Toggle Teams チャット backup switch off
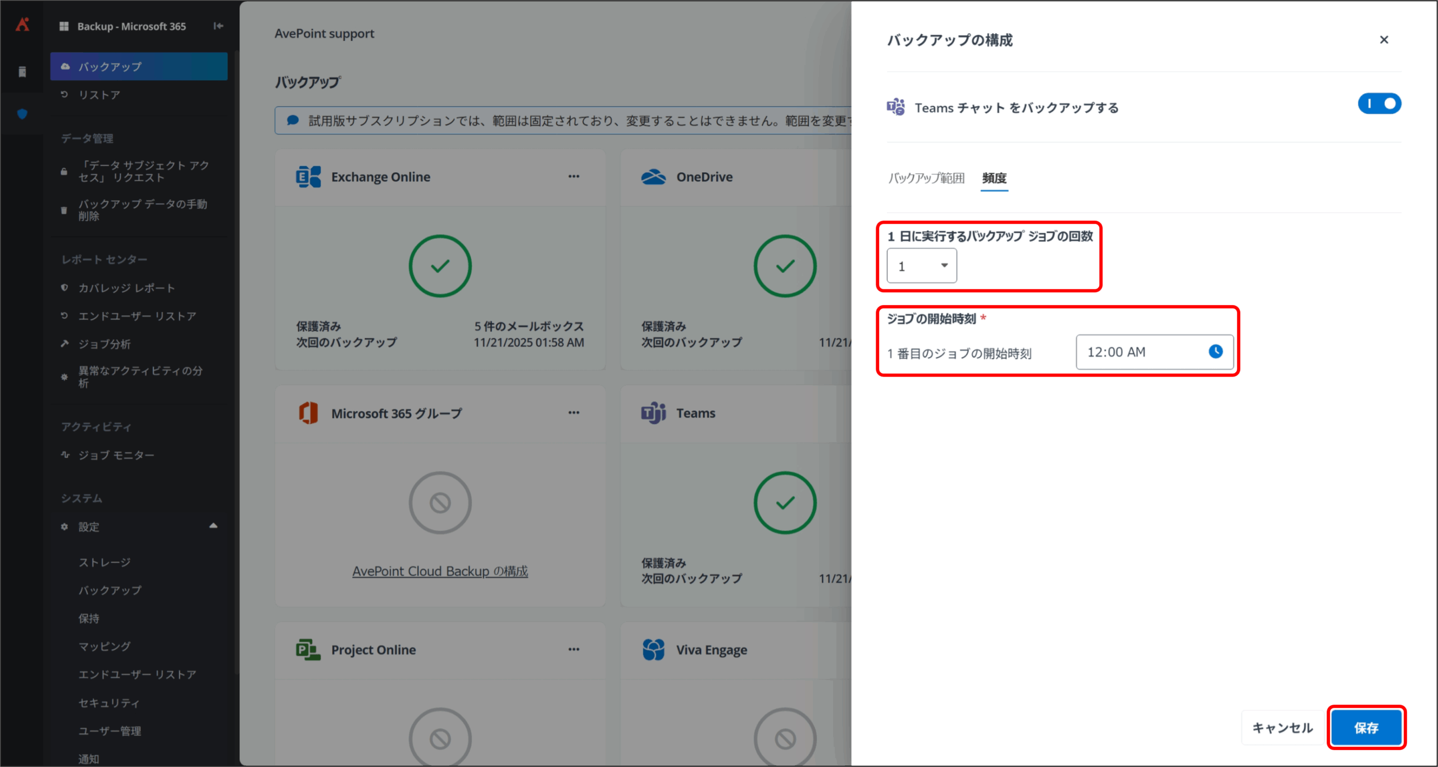Screen dimensions: 1438x767 coord(1379,104)
